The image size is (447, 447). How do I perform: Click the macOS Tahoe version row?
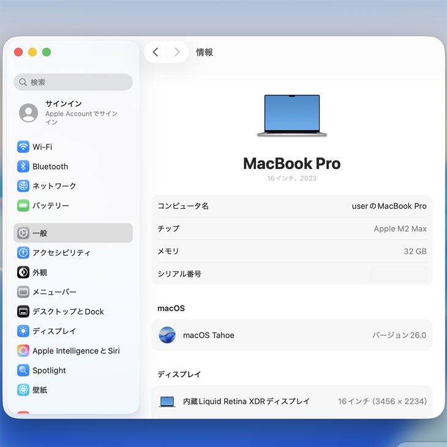(291, 335)
